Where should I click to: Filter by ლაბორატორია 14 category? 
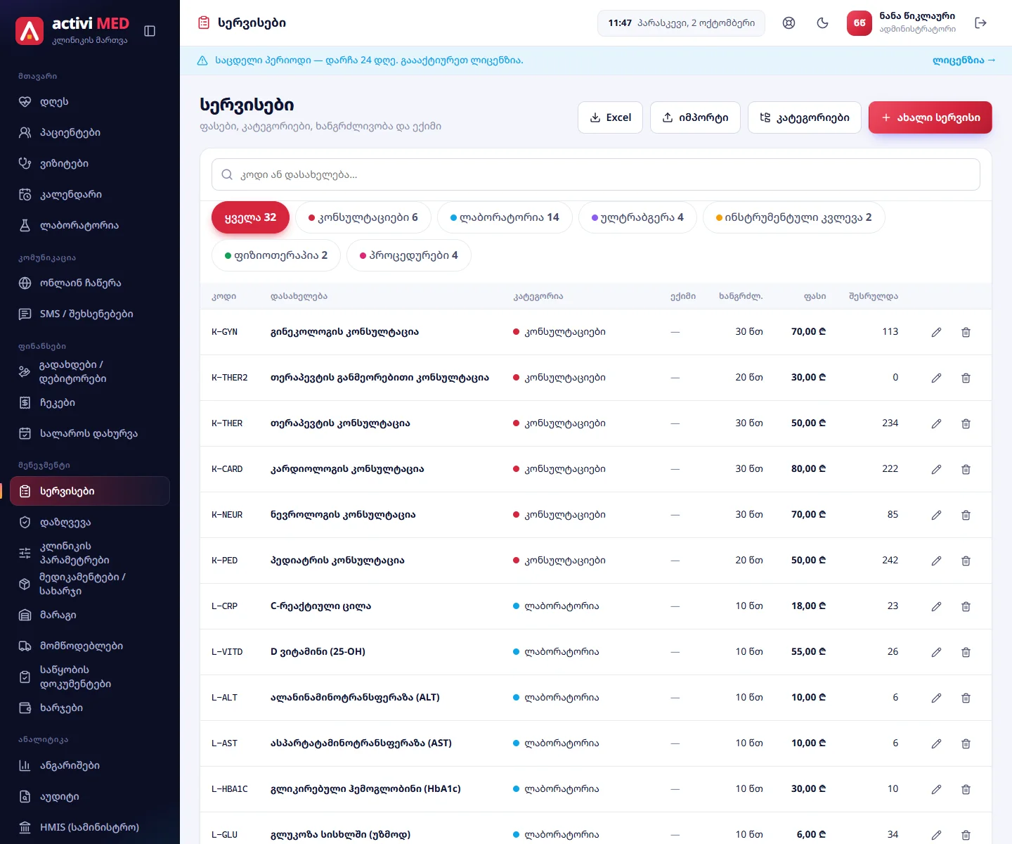tap(505, 217)
